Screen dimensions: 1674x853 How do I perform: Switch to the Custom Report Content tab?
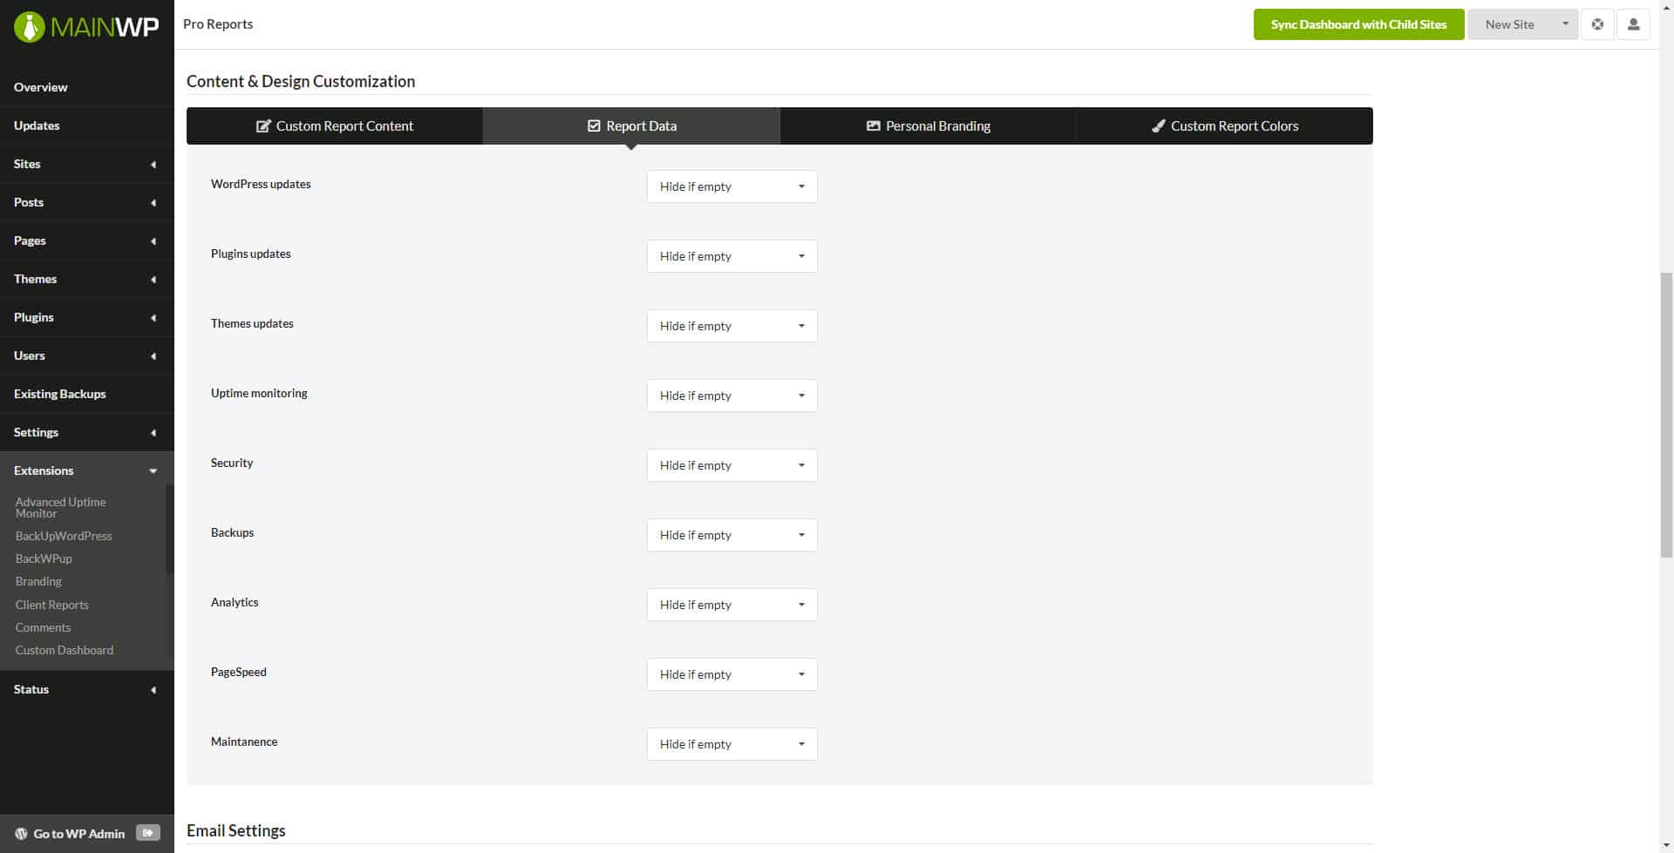coord(335,126)
